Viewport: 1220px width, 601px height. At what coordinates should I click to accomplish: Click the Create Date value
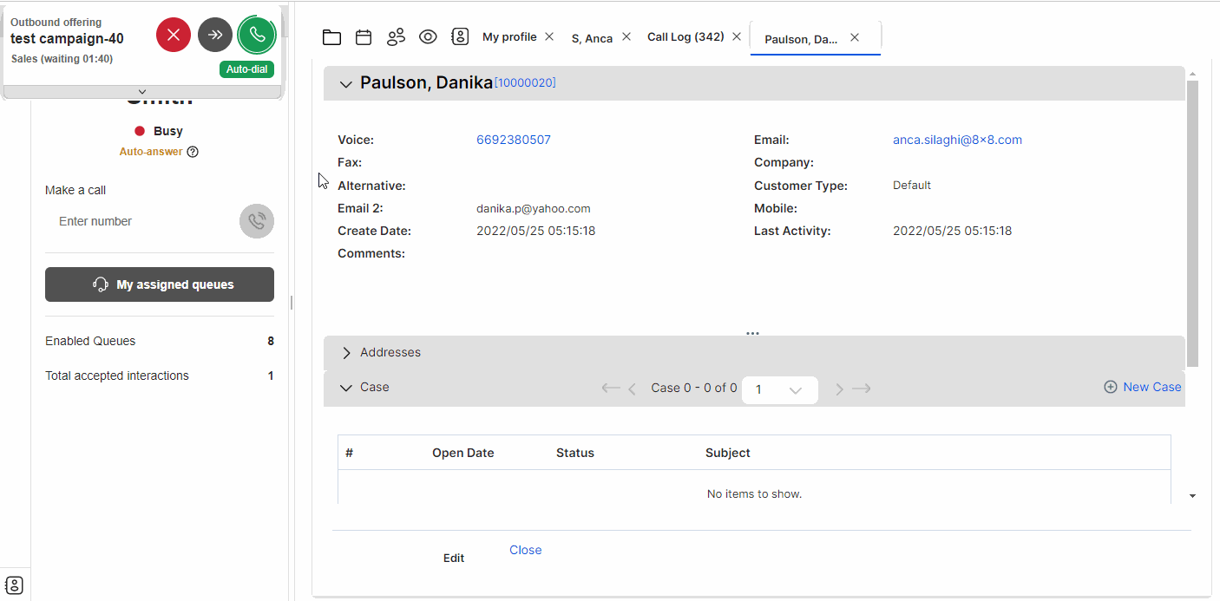[x=536, y=231]
